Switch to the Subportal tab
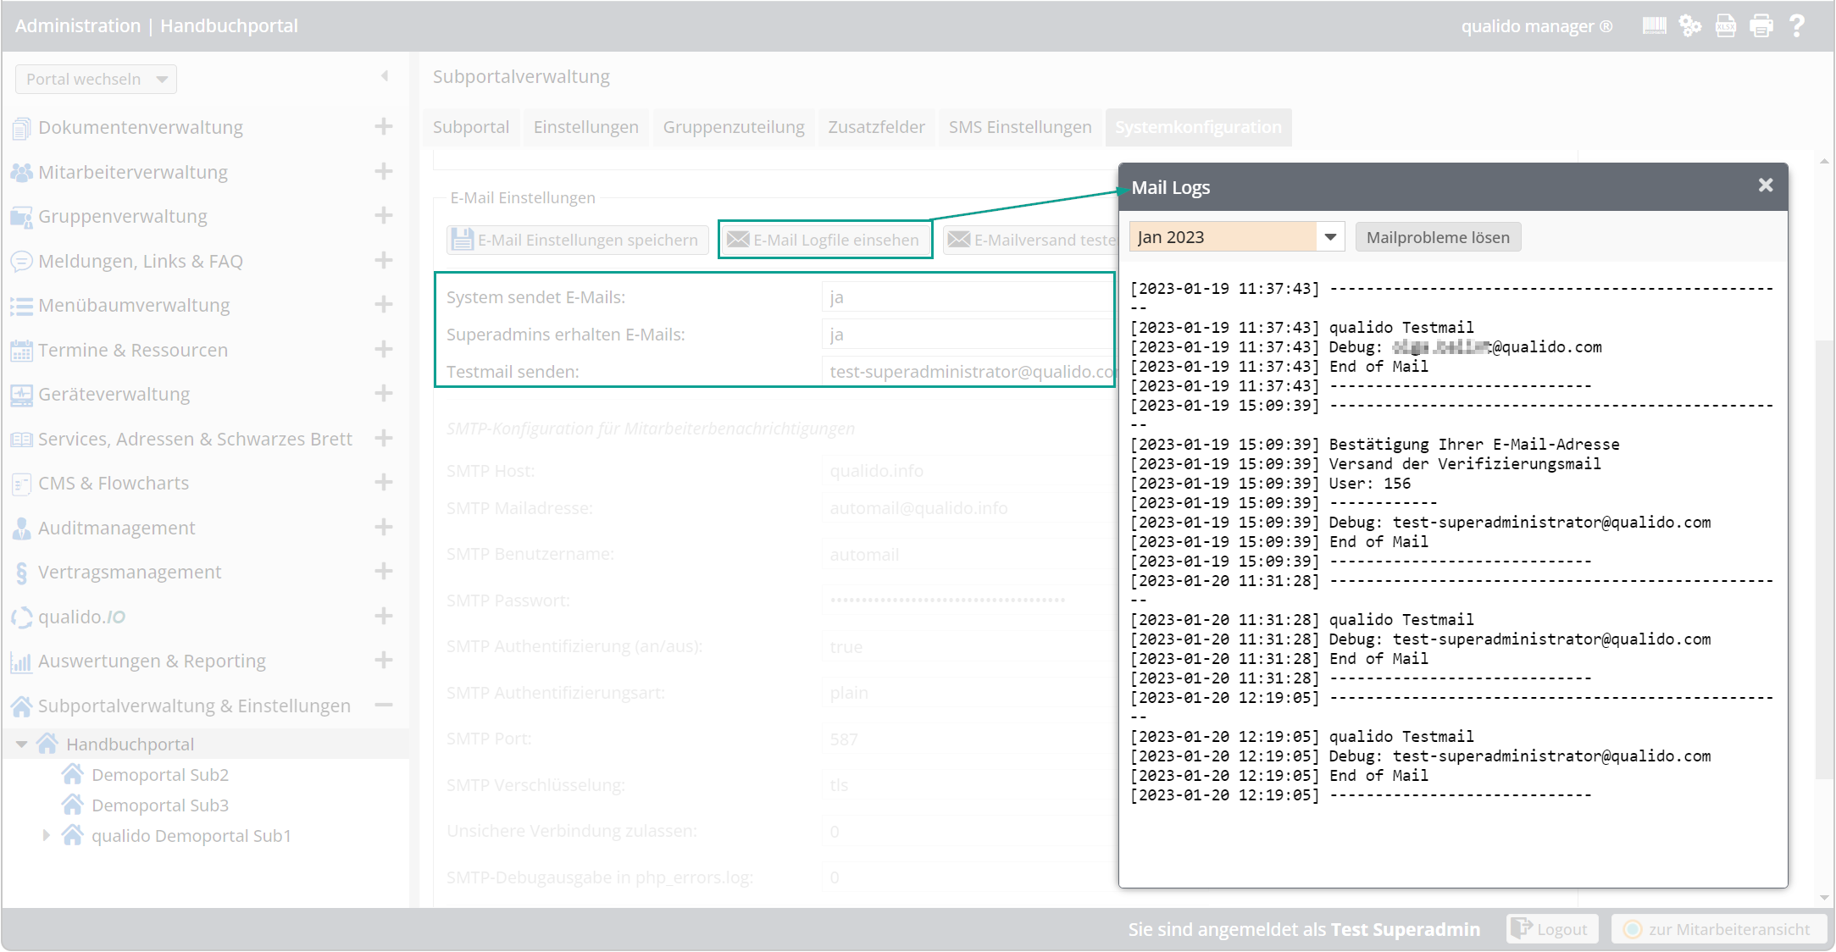This screenshot has width=1836, height=952. click(x=471, y=127)
